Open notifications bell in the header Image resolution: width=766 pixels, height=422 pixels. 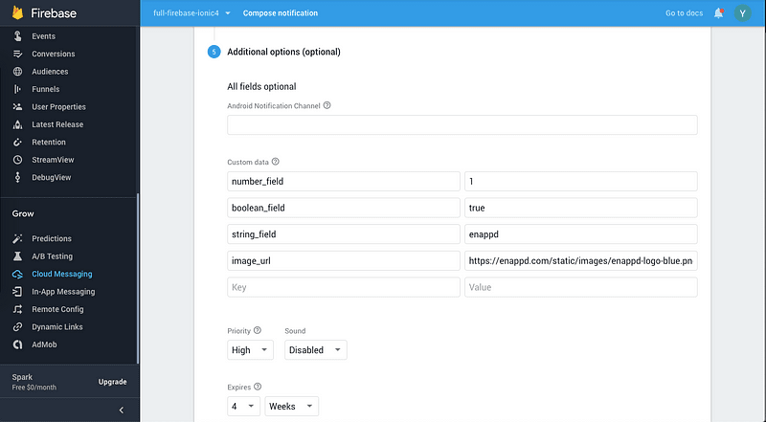coord(719,13)
